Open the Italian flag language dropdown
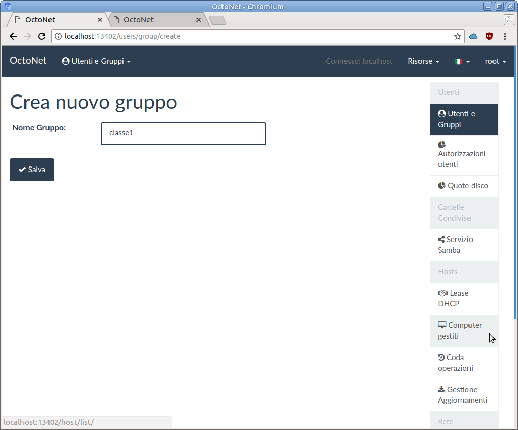The image size is (518, 430). pos(462,61)
